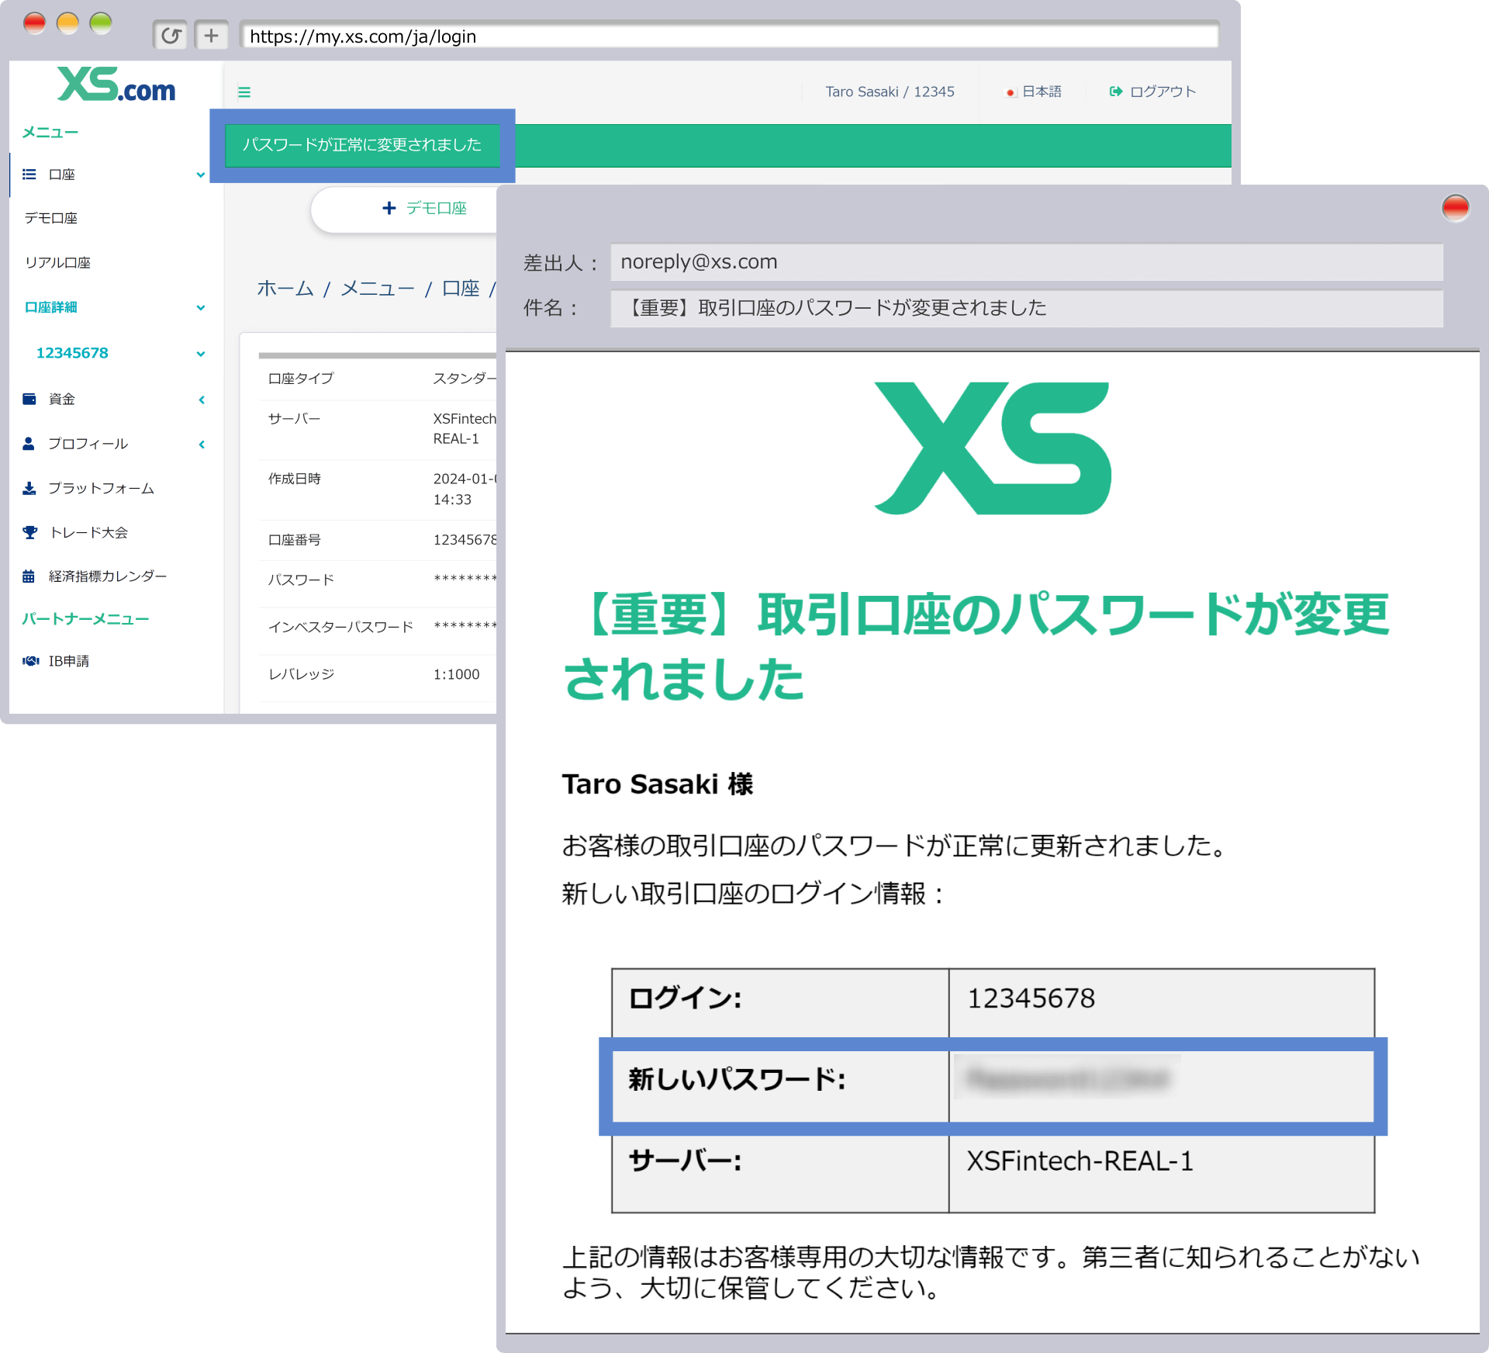Click the 件名 subject field
Screen dimensions: 1489x1353
1027,308
